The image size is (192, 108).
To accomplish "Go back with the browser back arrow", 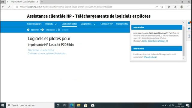I will click(3, 7).
